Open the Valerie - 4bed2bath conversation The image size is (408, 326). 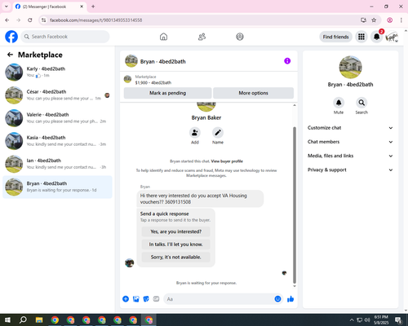pyautogui.click(x=57, y=118)
